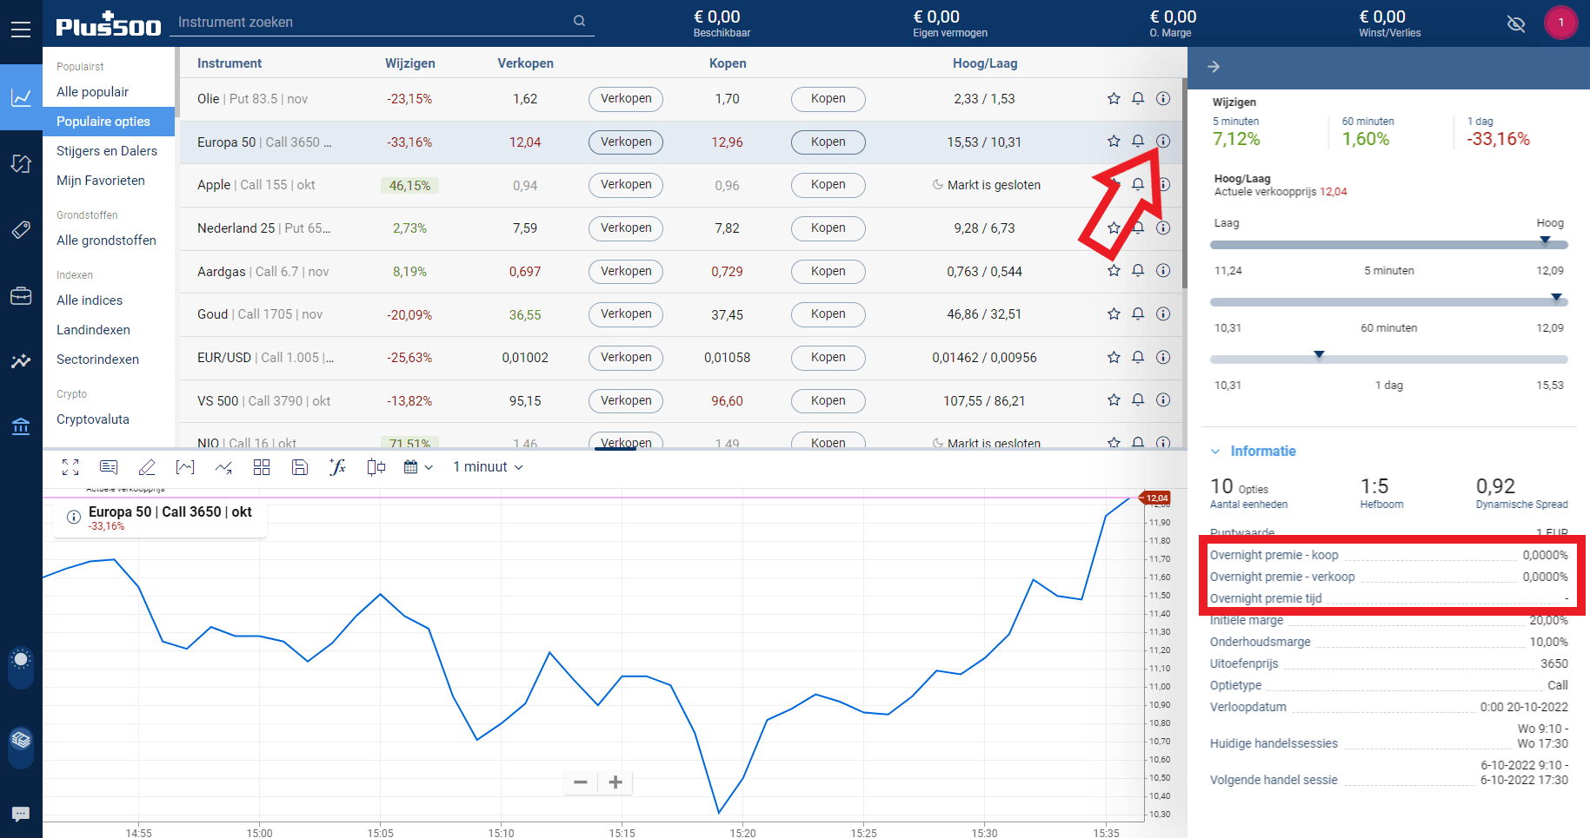1590x838 pixels.
Task: Click the chart fullscreen expand icon
Action: coord(70,467)
